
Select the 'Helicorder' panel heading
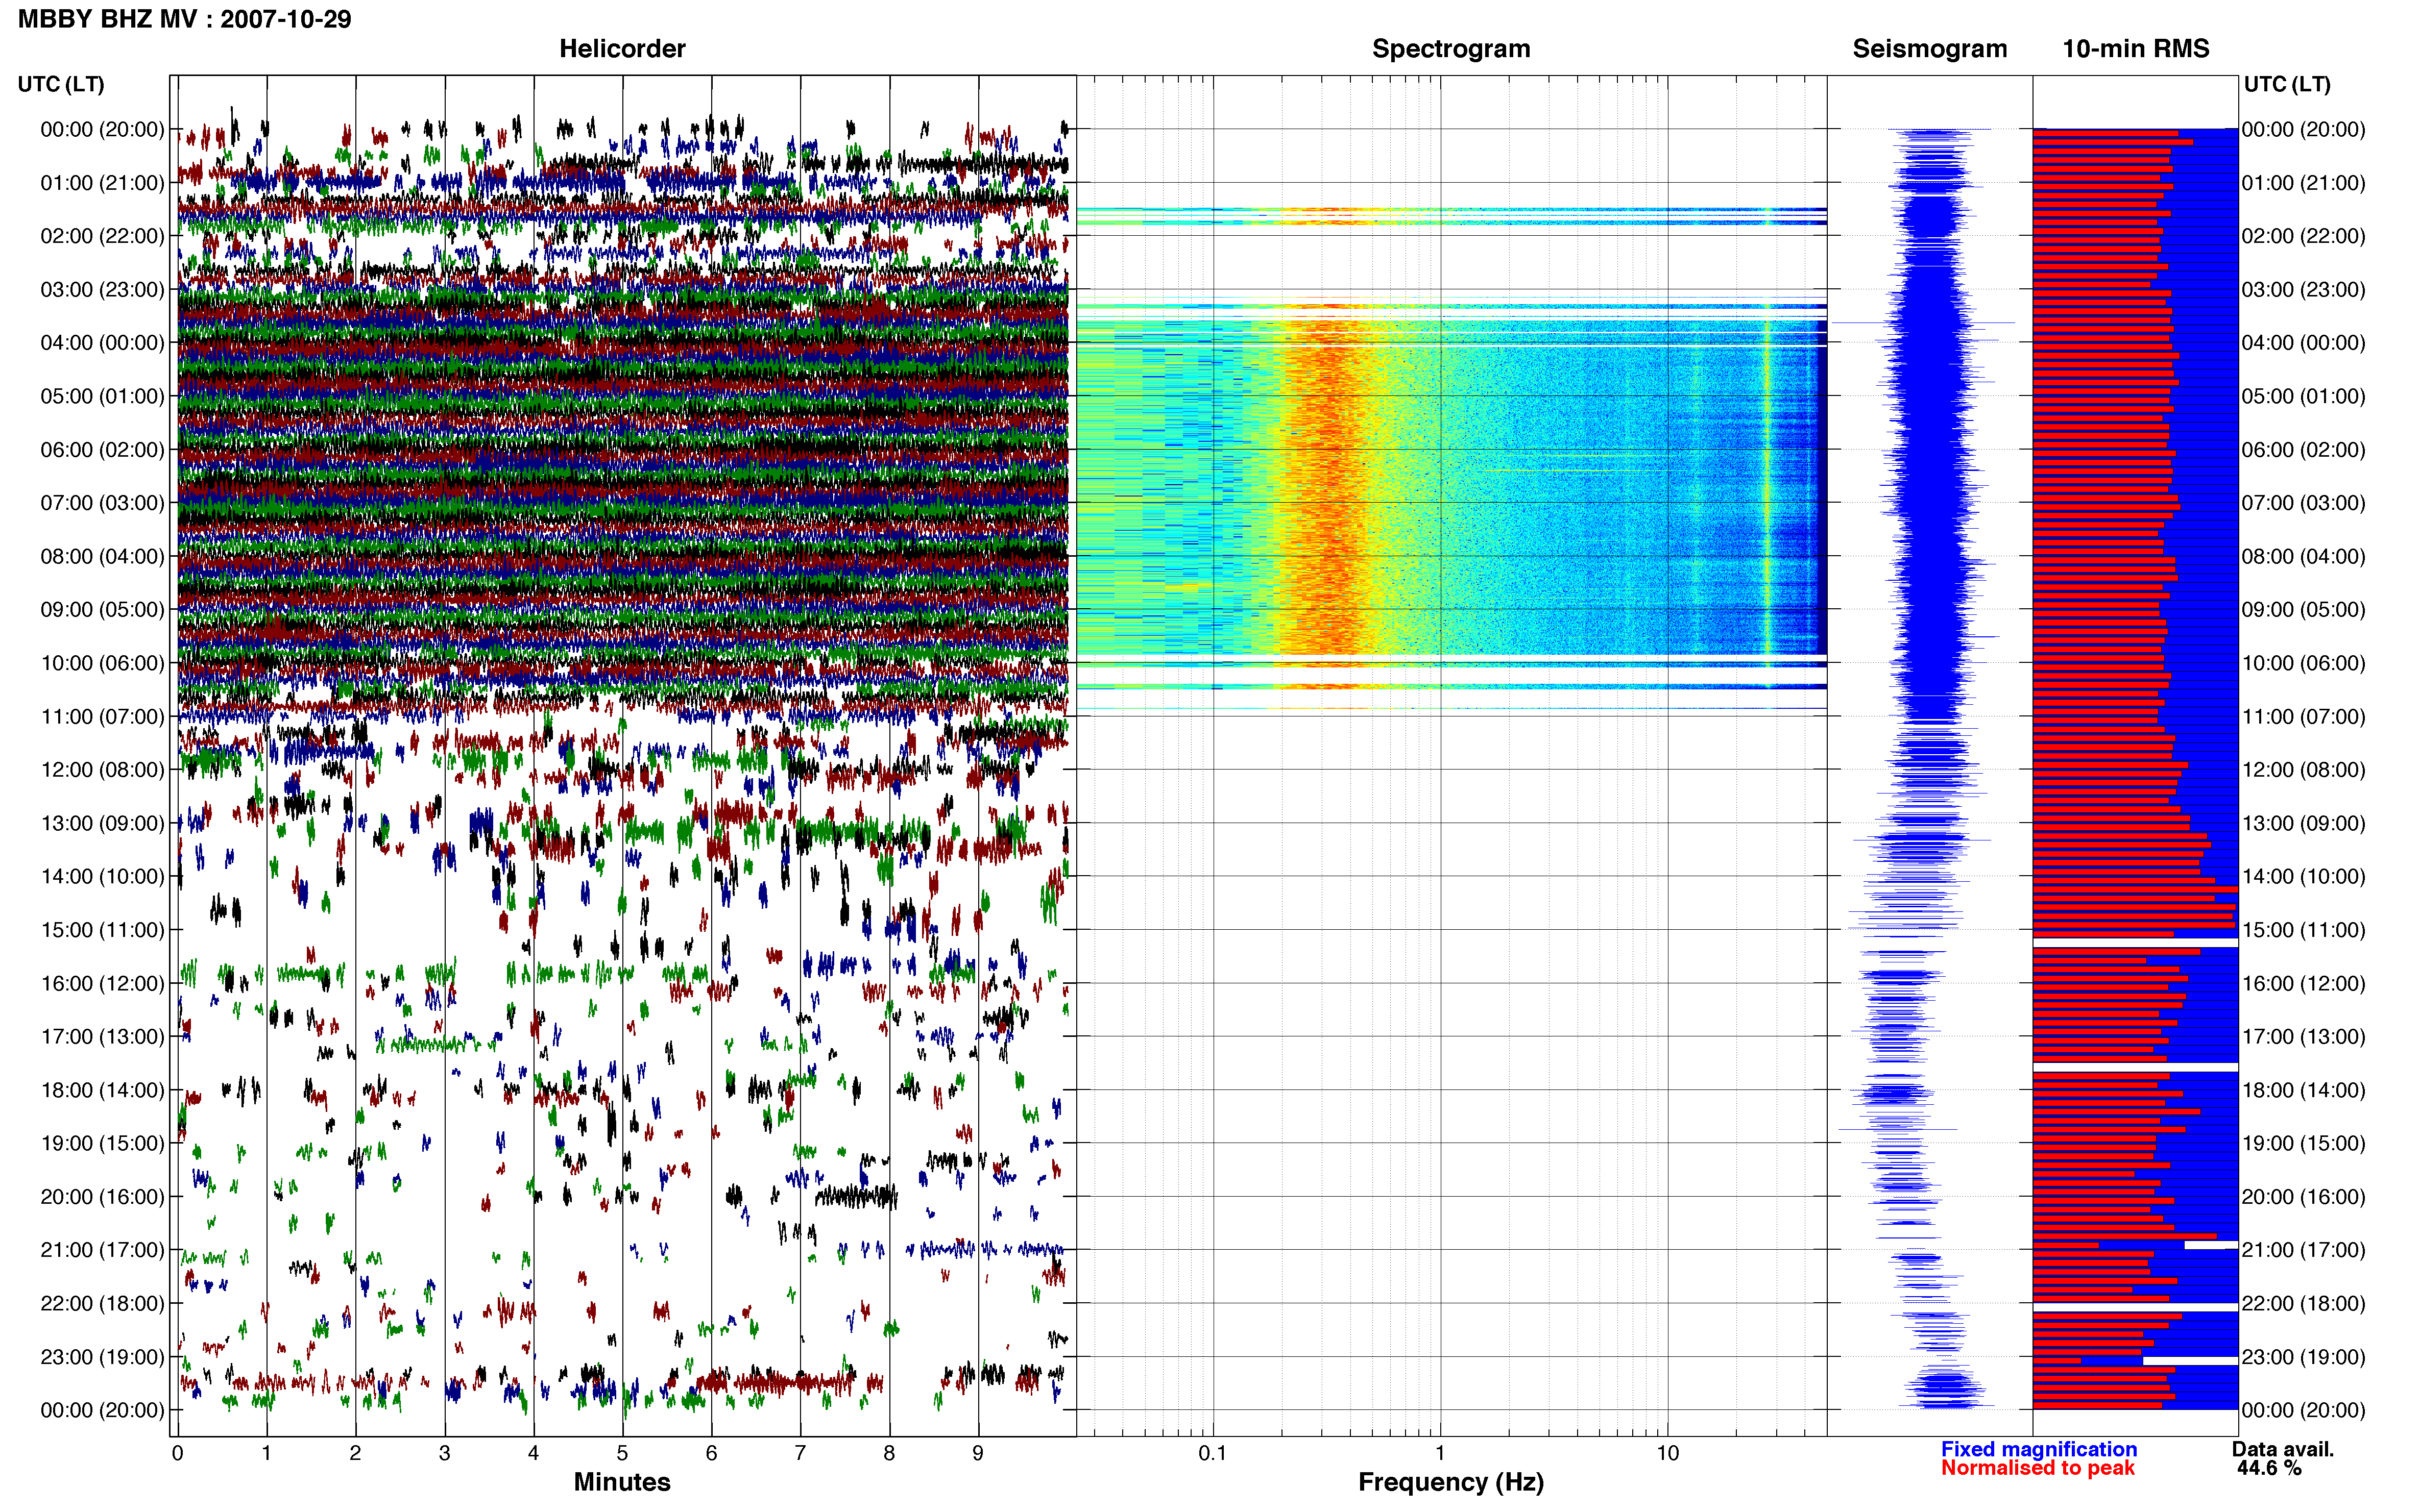click(622, 49)
